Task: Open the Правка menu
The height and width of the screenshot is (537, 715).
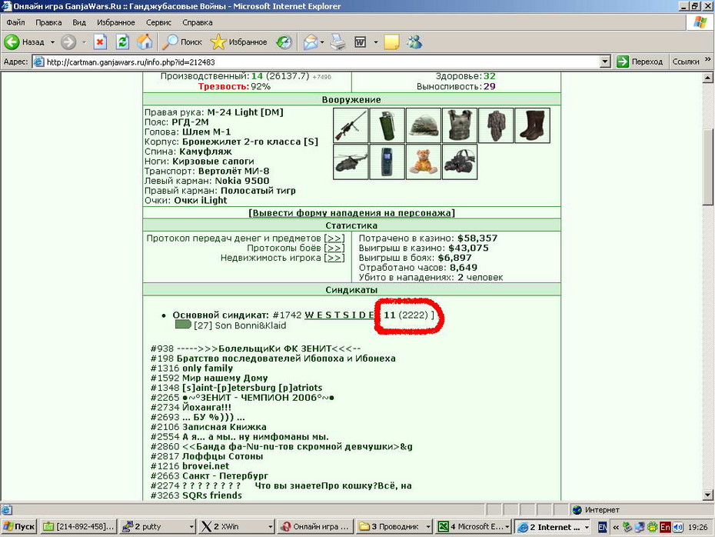Action: click(48, 22)
